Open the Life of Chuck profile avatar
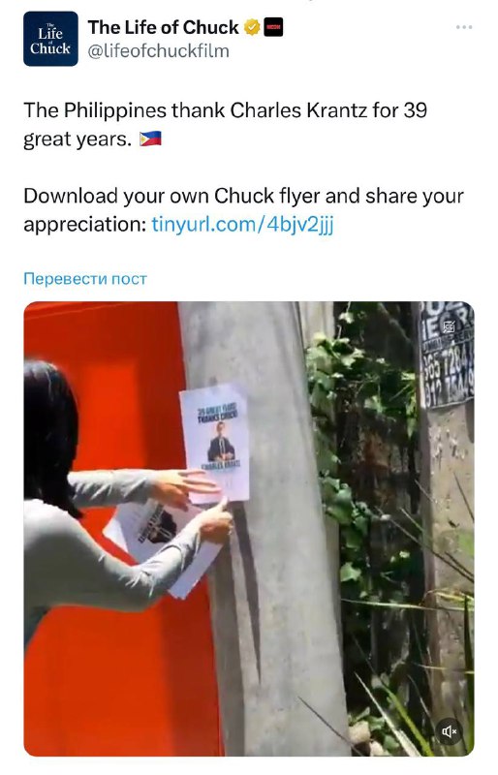The image size is (498, 775). (50, 39)
